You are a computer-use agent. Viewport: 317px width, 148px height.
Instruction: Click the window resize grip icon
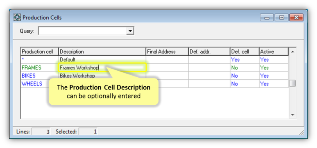(x=301, y=132)
